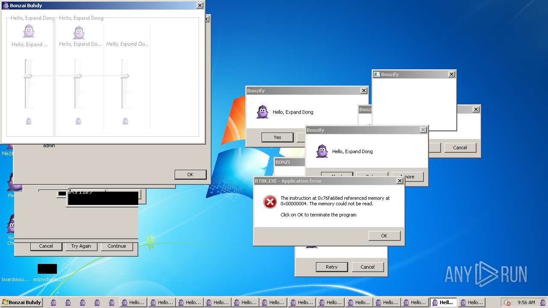548x308 pixels.
Task: Click the Bonzi icon in the Bonzify Yes dialog
Action: (x=262, y=112)
